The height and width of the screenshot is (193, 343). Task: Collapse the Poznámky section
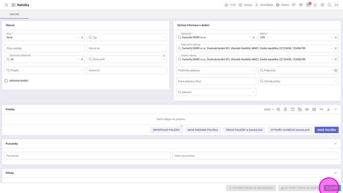tap(335, 144)
